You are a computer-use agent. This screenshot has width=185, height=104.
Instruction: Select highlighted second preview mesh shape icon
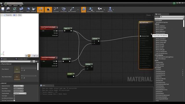[29, 55]
